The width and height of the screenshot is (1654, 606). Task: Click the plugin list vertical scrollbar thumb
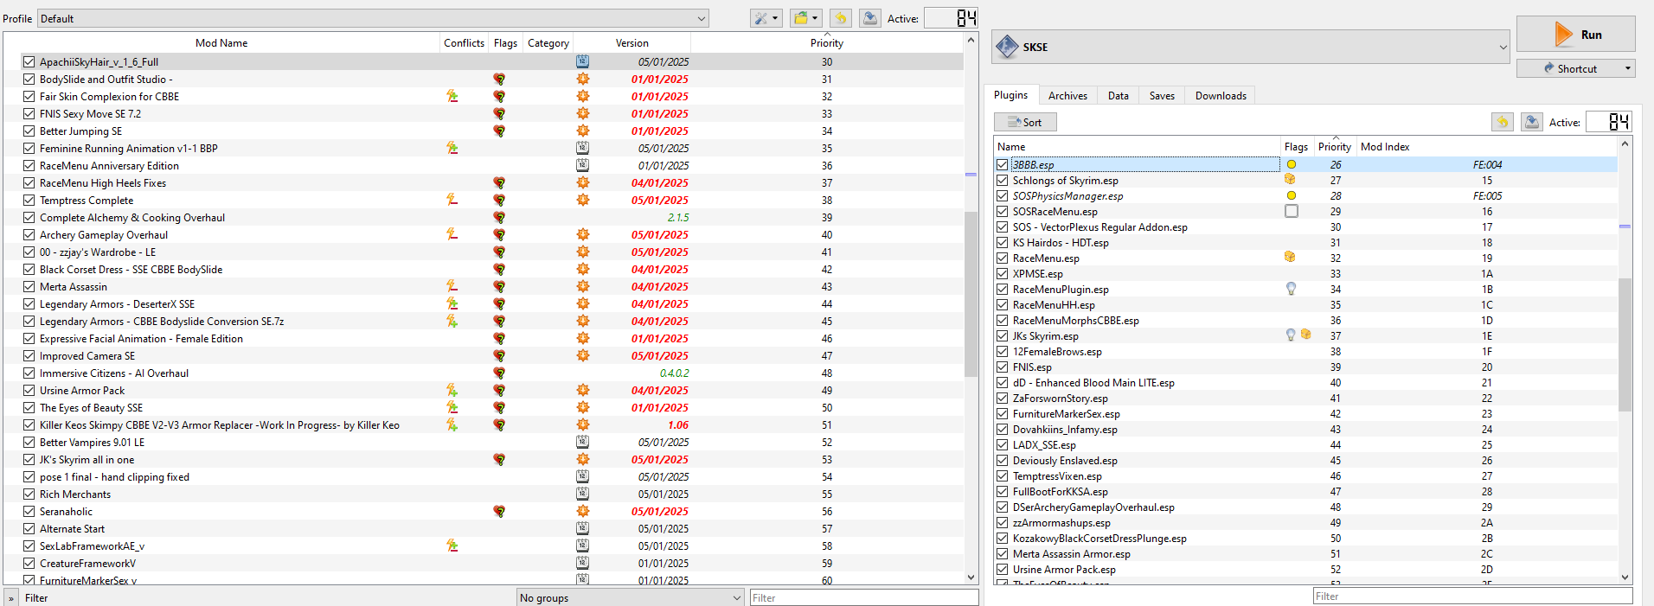coord(1625,343)
